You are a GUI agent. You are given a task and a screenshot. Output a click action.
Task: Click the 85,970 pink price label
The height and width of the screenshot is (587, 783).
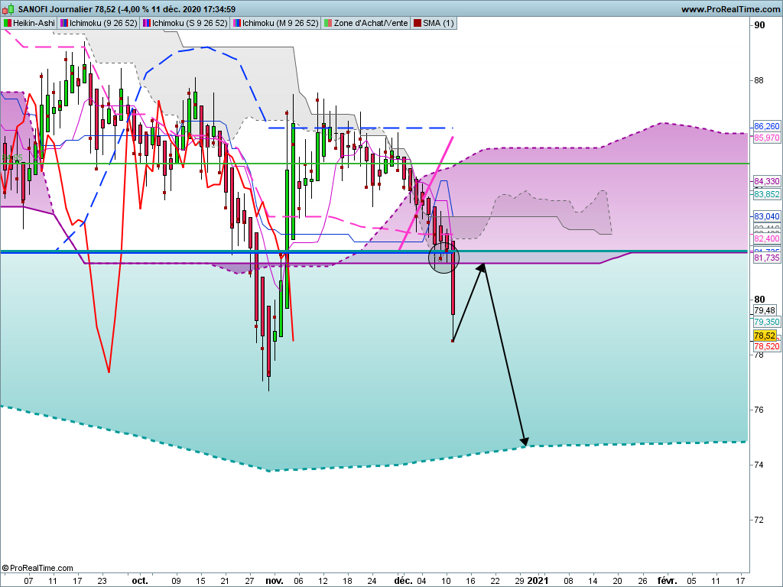pos(766,138)
